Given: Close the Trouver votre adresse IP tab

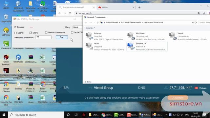Looking at the screenshot, I should [94, 8].
